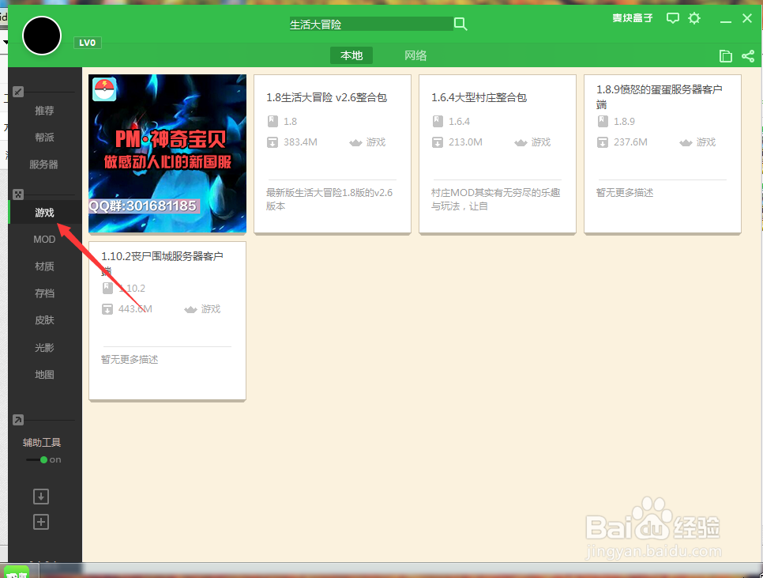Open 1.8生活大冒险 v2.6整合包 title
Image resolution: width=763 pixels, height=578 pixels.
point(326,97)
